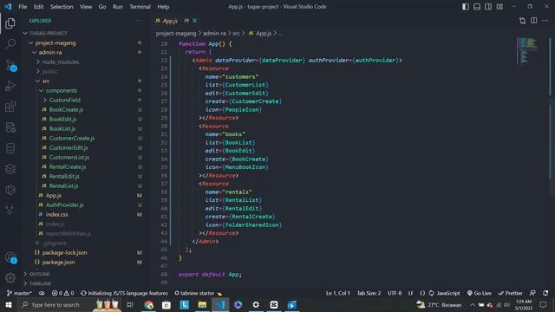Open Chrome from the taskbar
Screen dimensions: 555x312
(x=148, y=305)
